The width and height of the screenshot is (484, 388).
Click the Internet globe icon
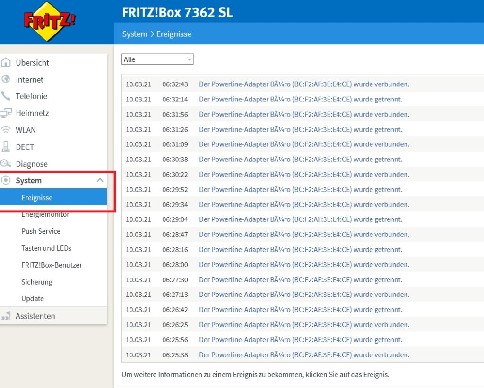pos(6,79)
